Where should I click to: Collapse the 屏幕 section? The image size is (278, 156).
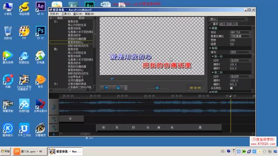tap(210, 28)
